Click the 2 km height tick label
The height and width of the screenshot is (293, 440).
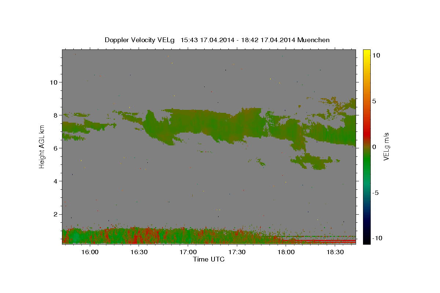pyautogui.click(x=55, y=214)
